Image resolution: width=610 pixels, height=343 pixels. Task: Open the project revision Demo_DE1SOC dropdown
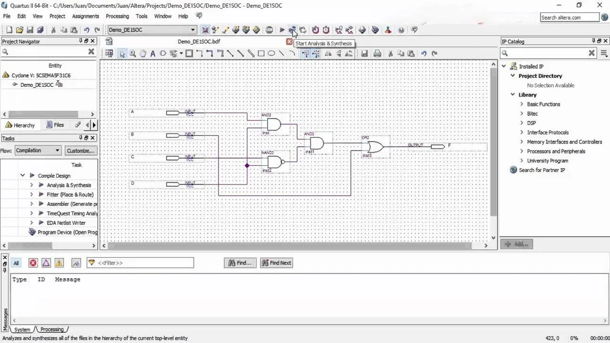tap(152, 30)
